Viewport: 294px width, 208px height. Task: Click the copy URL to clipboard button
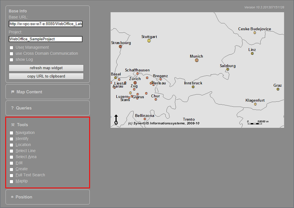coord(46,76)
